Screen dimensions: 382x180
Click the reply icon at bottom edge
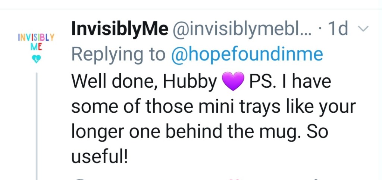click(80, 179)
